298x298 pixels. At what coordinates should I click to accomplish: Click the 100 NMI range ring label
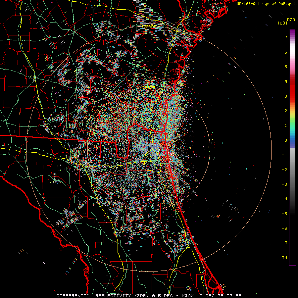[x=149, y=26]
